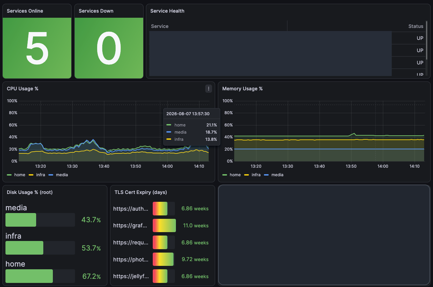Click the https://phot... certificate gradient bar
This screenshot has width=433, height=287.
pos(163,259)
